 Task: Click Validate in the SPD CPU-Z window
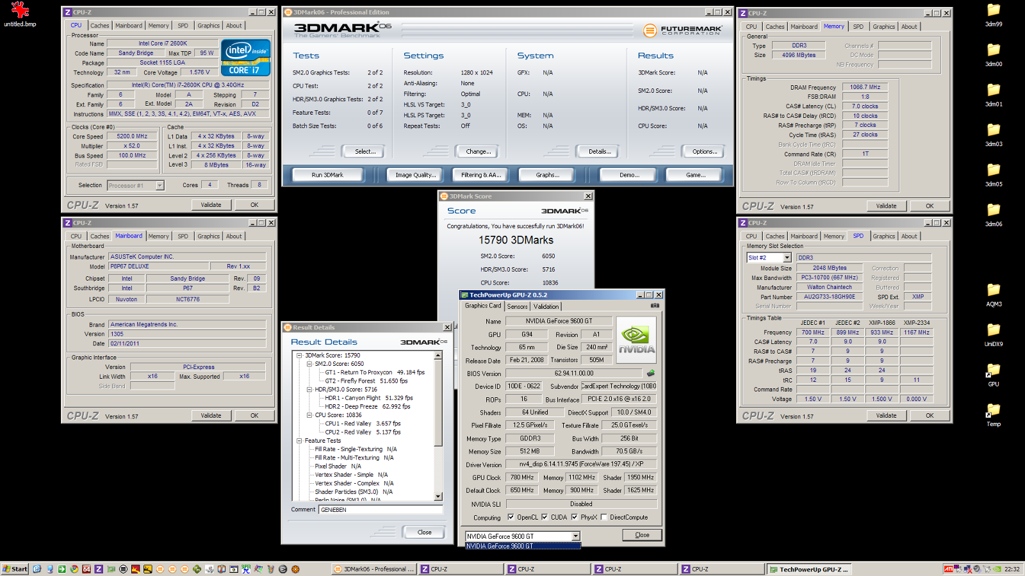tap(886, 415)
